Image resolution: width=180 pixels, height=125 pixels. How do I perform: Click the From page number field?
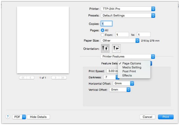122,35
